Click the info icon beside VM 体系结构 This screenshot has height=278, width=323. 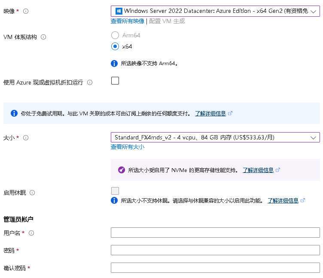point(43,37)
